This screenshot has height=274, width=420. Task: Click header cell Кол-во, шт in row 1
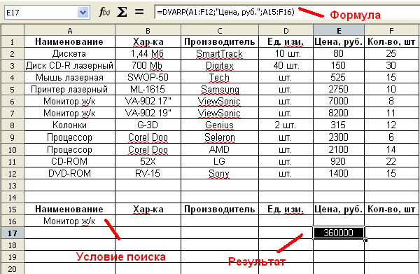pos(391,42)
